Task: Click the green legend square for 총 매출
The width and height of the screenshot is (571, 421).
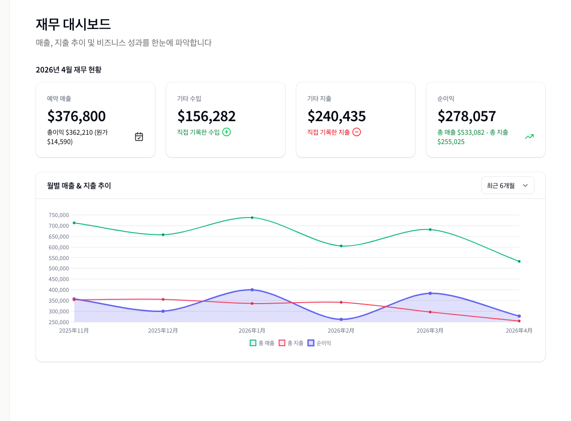Action: [252, 343]
